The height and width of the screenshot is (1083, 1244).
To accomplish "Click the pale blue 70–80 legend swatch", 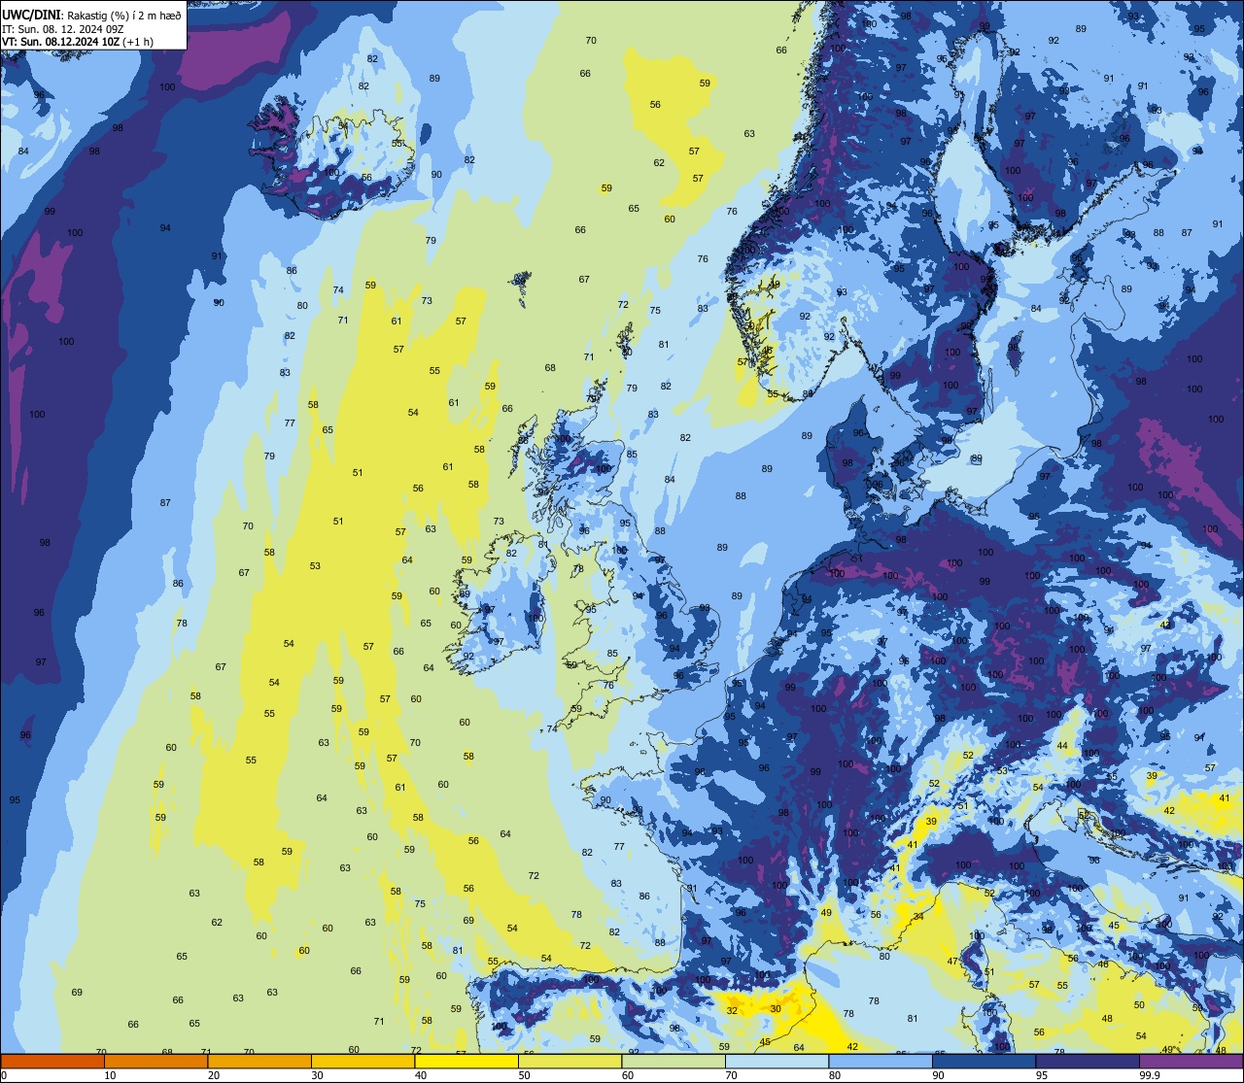I will (777, 1062).
